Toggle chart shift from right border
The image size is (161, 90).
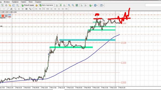click(86, 5)
